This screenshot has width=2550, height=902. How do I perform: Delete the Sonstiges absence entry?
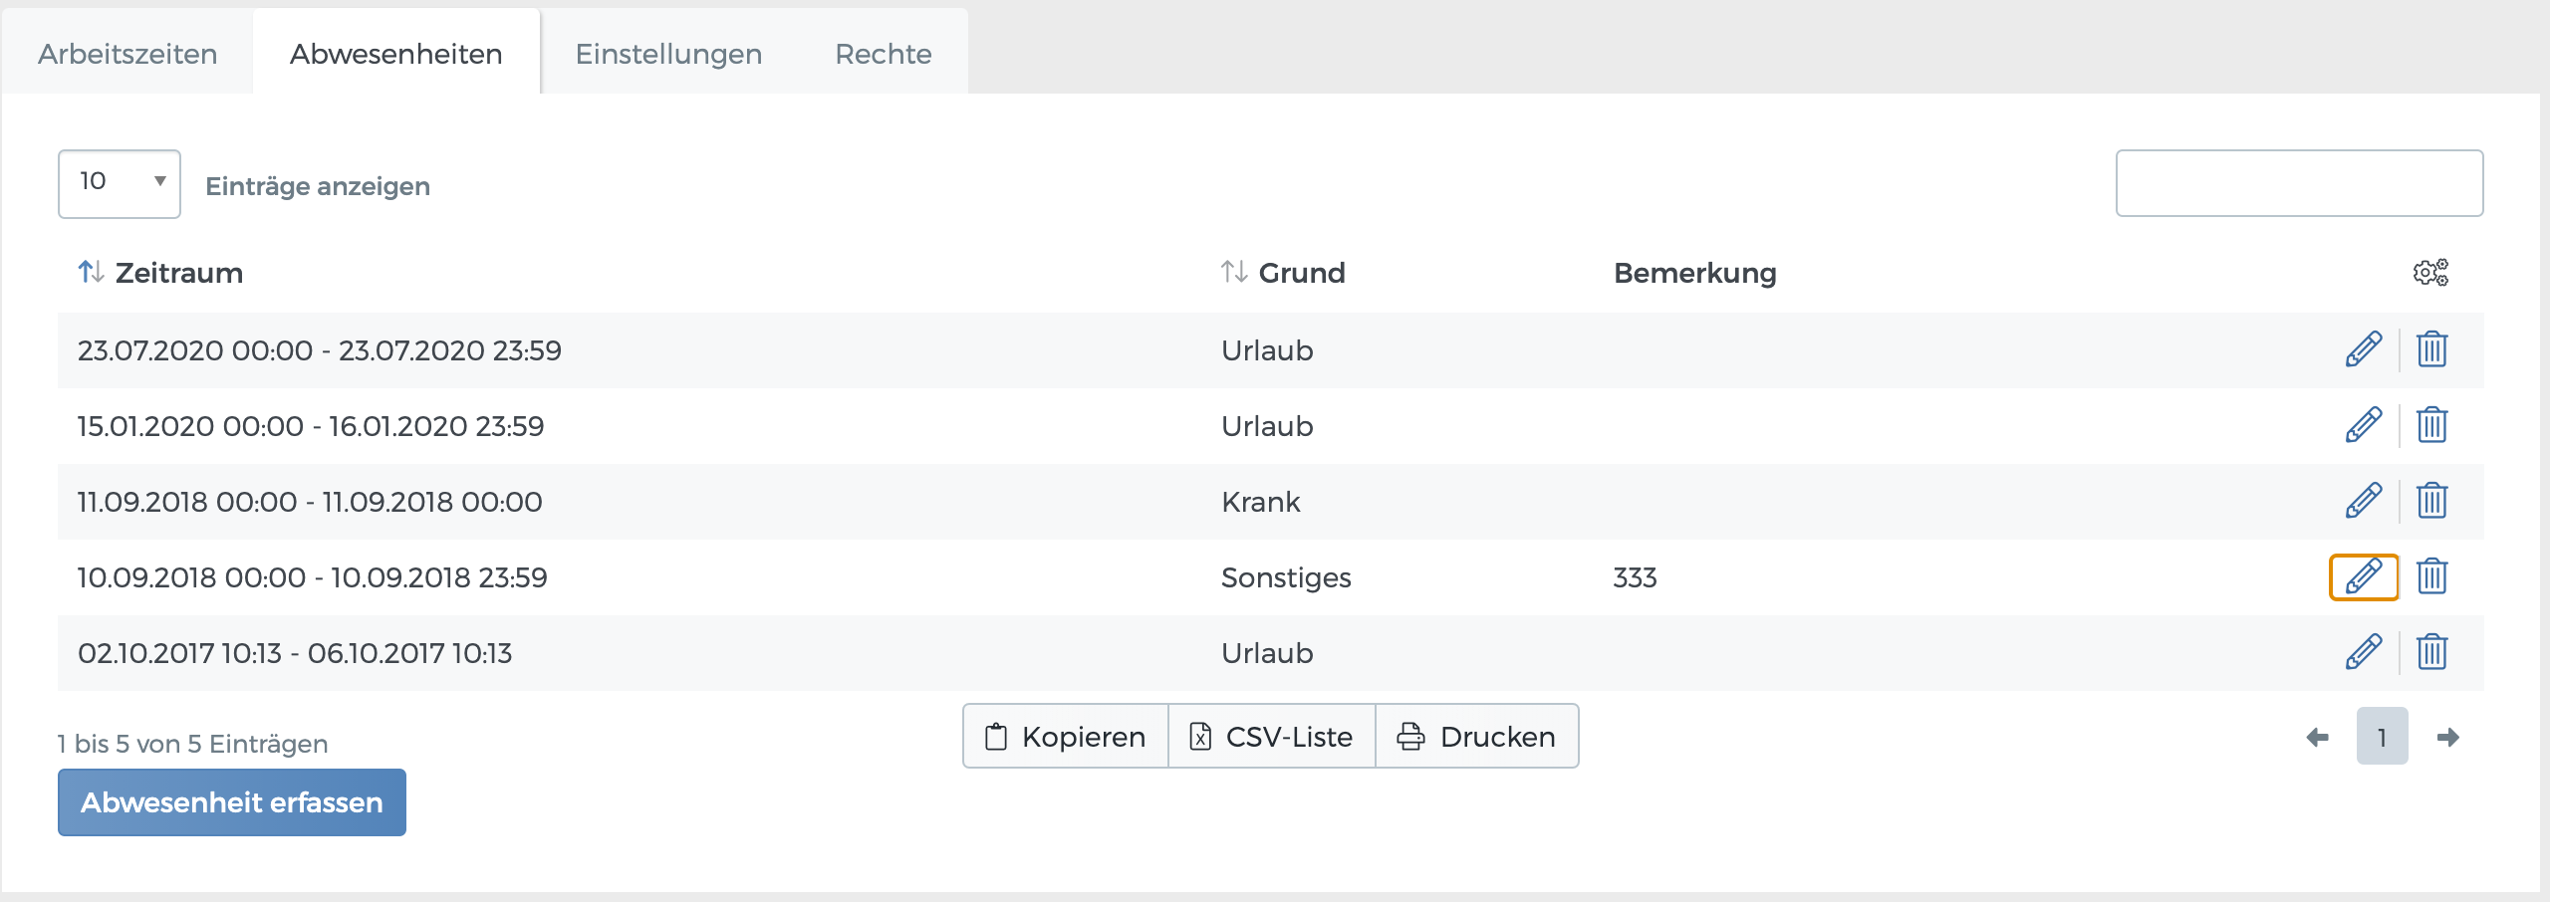pyautogui.click(x=2431, y=576)
